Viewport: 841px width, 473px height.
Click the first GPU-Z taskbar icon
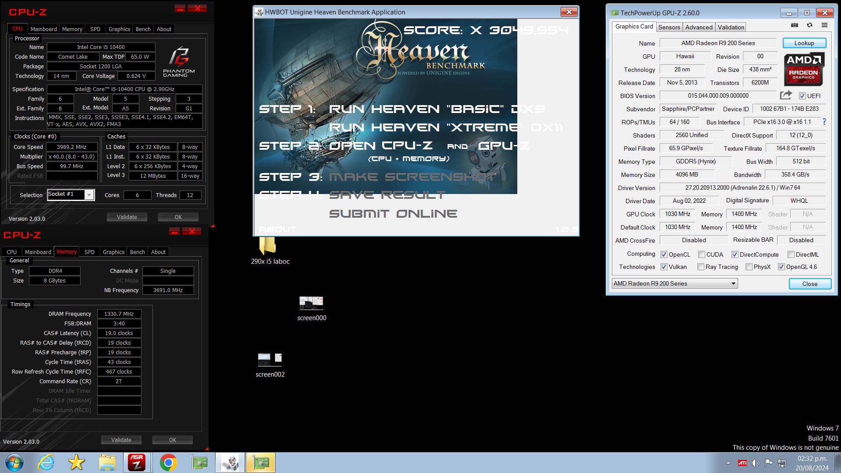(199, 462)
